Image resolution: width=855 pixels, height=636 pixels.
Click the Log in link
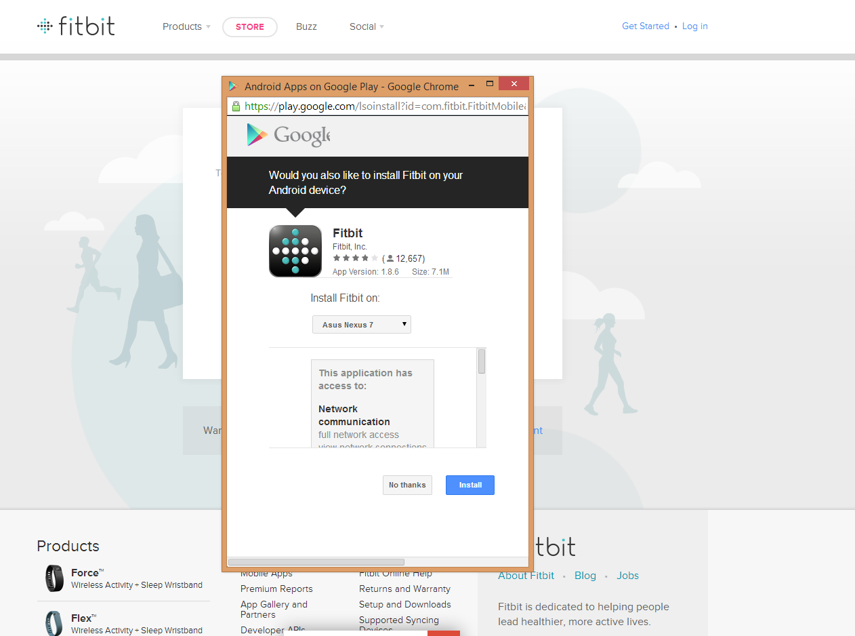point(695,26)
